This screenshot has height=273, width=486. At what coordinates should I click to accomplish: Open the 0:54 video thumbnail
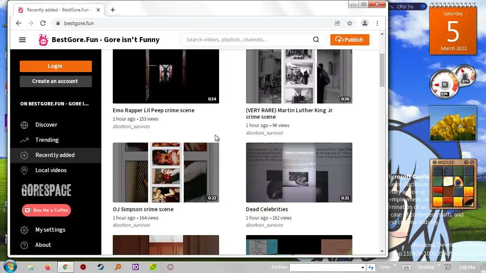[166, 76]
